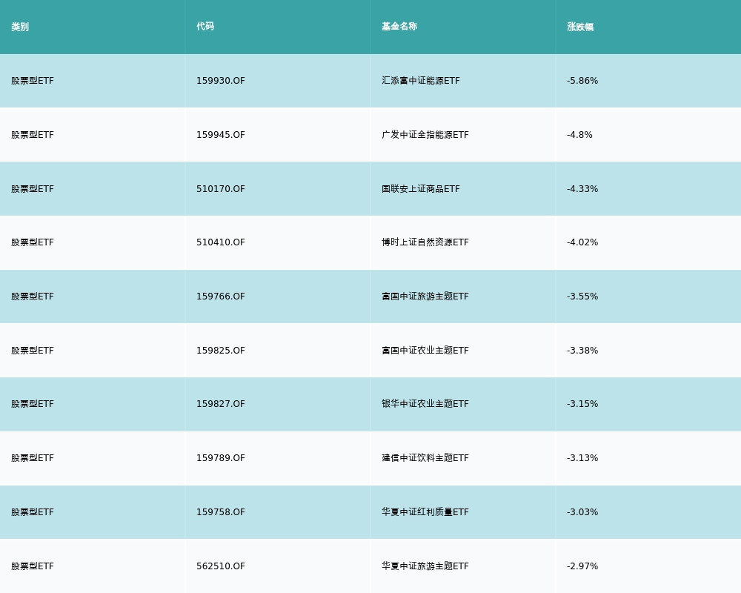Click 股票型ETF in the 159930.OF row
The width and height of the screenshot is (741, 593).
coord(33,81)
